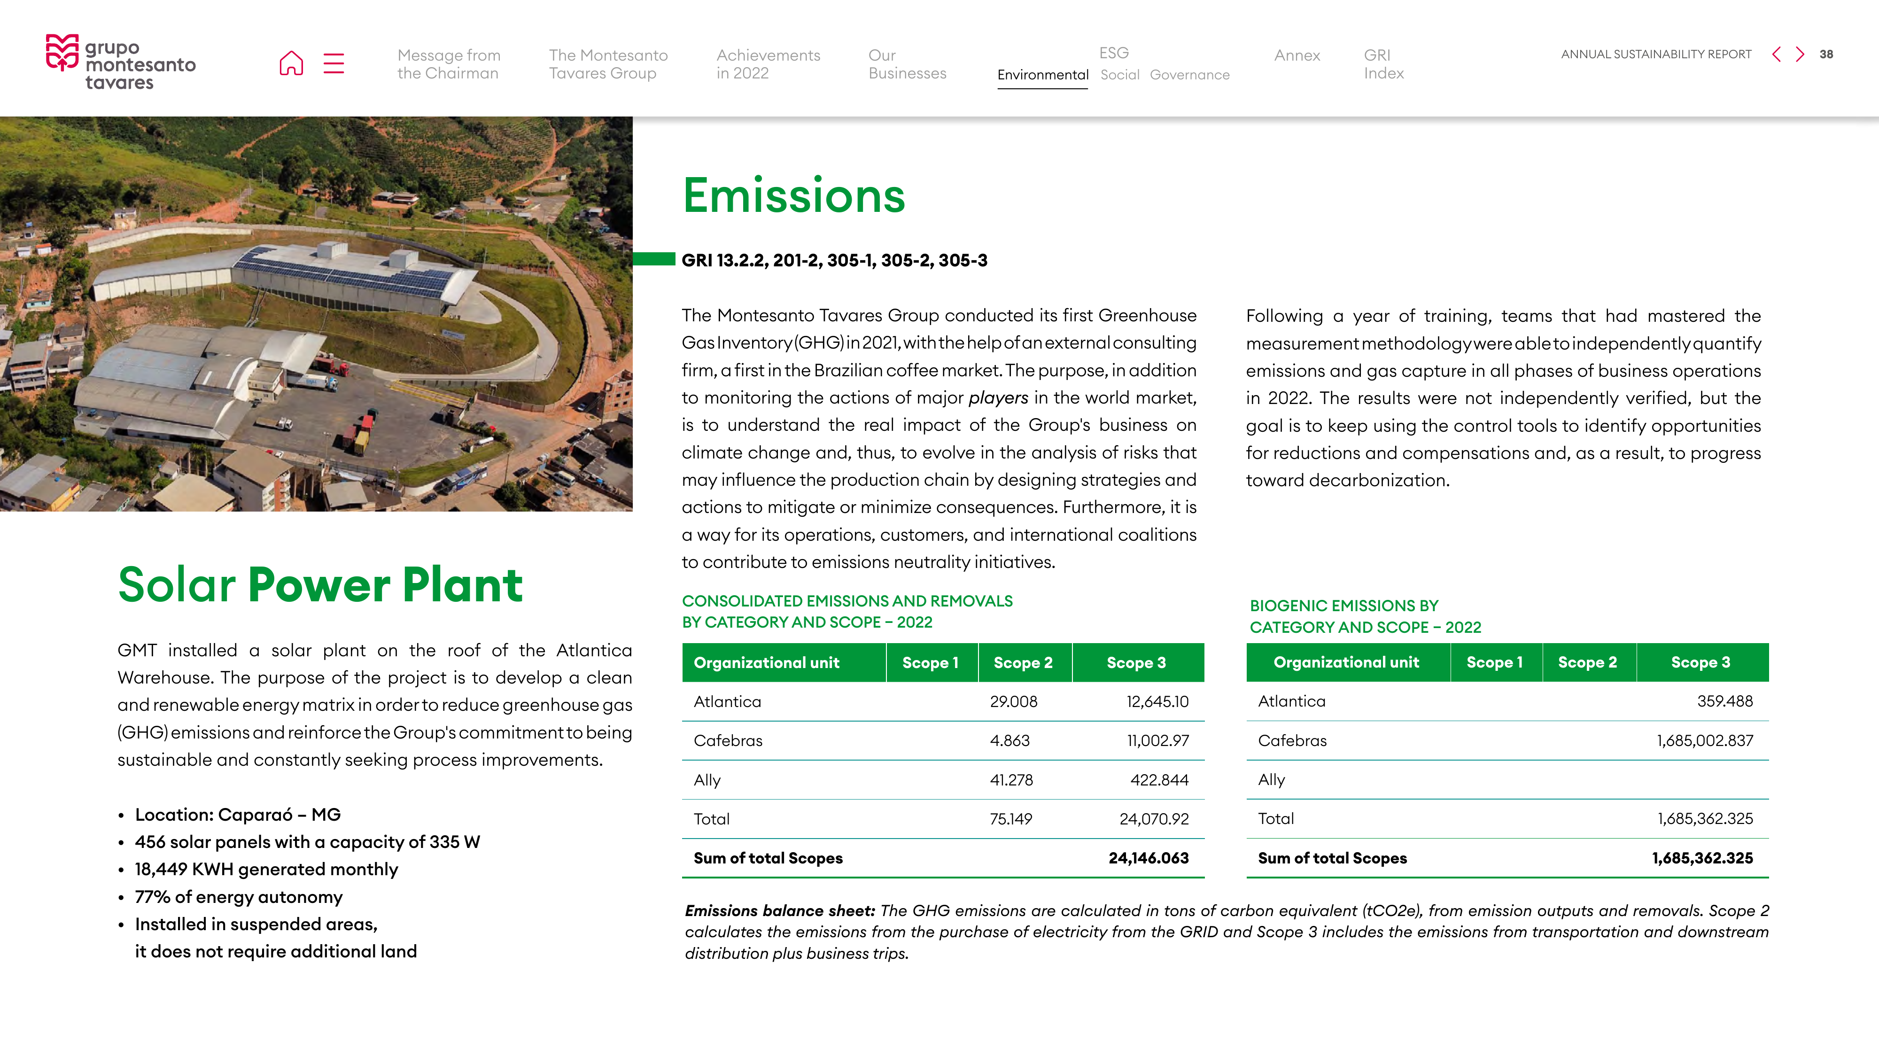The width and height of the screenshot is (1879, 1057).
Task: Click the home icon in header
Action: (x=291, y=63)
